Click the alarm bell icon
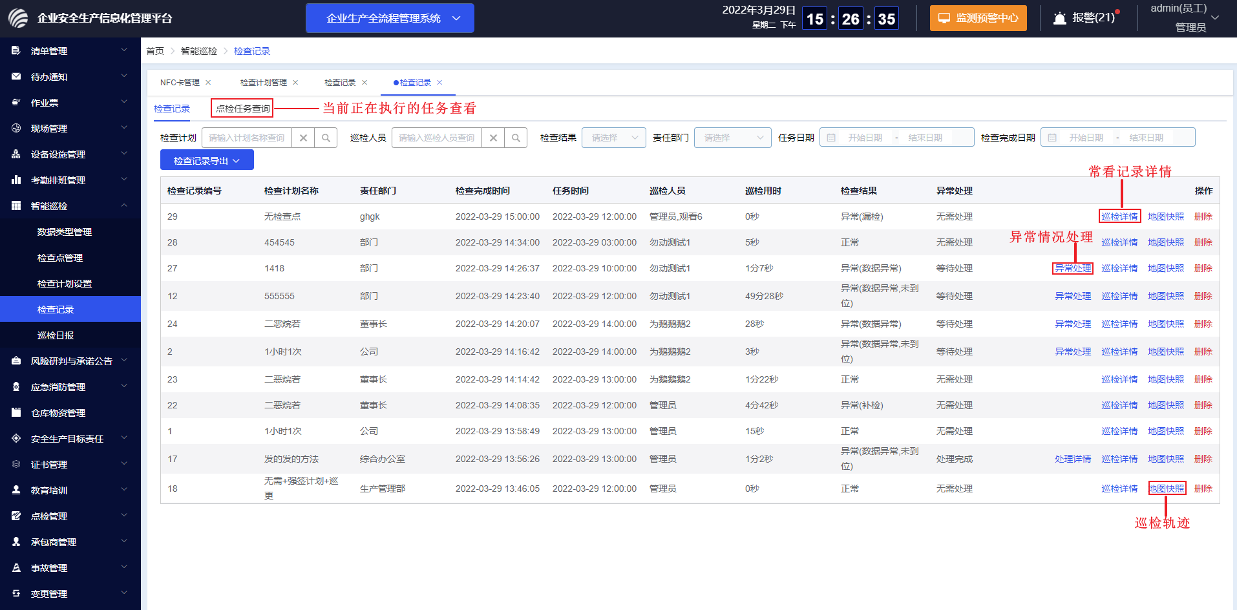This screenshot has height=610, width=1237. (x=1060, y=18)
